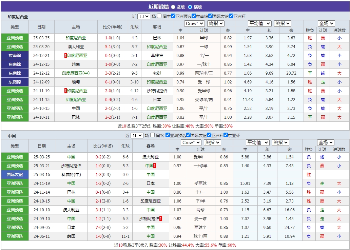Viewport: 350px width, 250px height.
Task: Click the red card icon beside 沙特阿拉伯
Action: 160,218
